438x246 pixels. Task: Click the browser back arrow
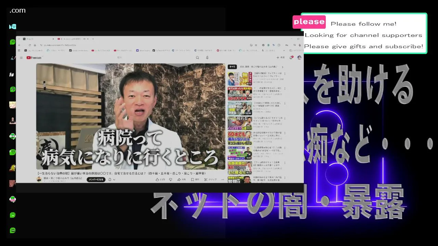[x=20, y=45]
